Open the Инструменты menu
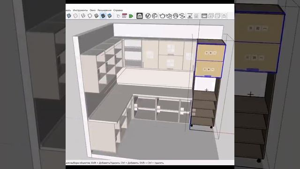This screenshot has height=169, width=300. (80, 10)
